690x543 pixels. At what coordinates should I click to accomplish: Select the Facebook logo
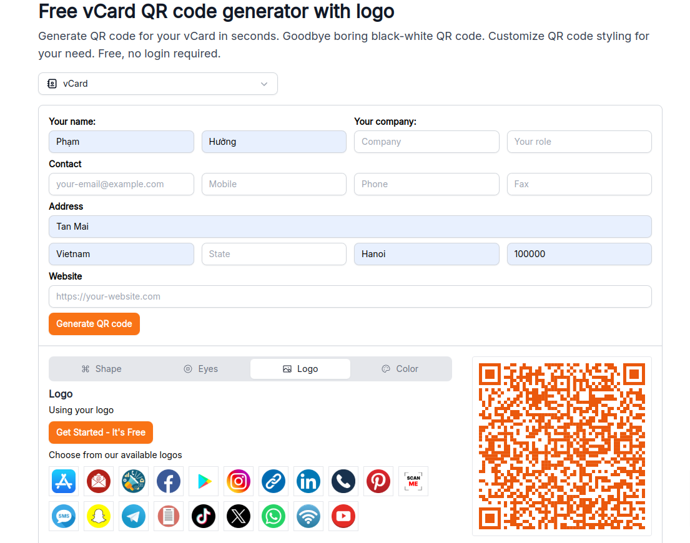[169, 481]
